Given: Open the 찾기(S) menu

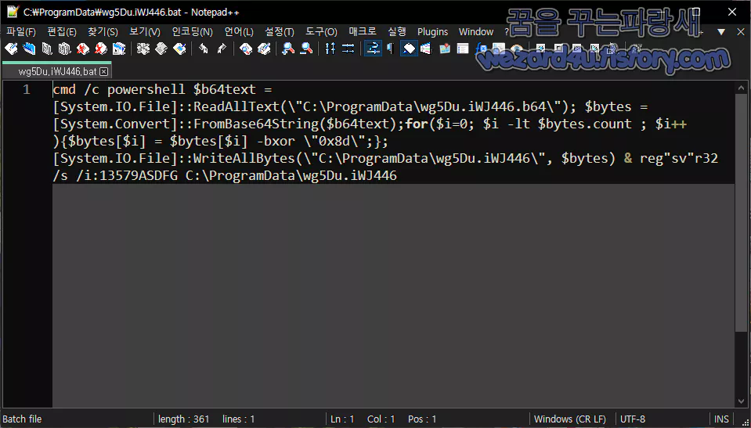Looking at the screenshot, I should (103, 31).
